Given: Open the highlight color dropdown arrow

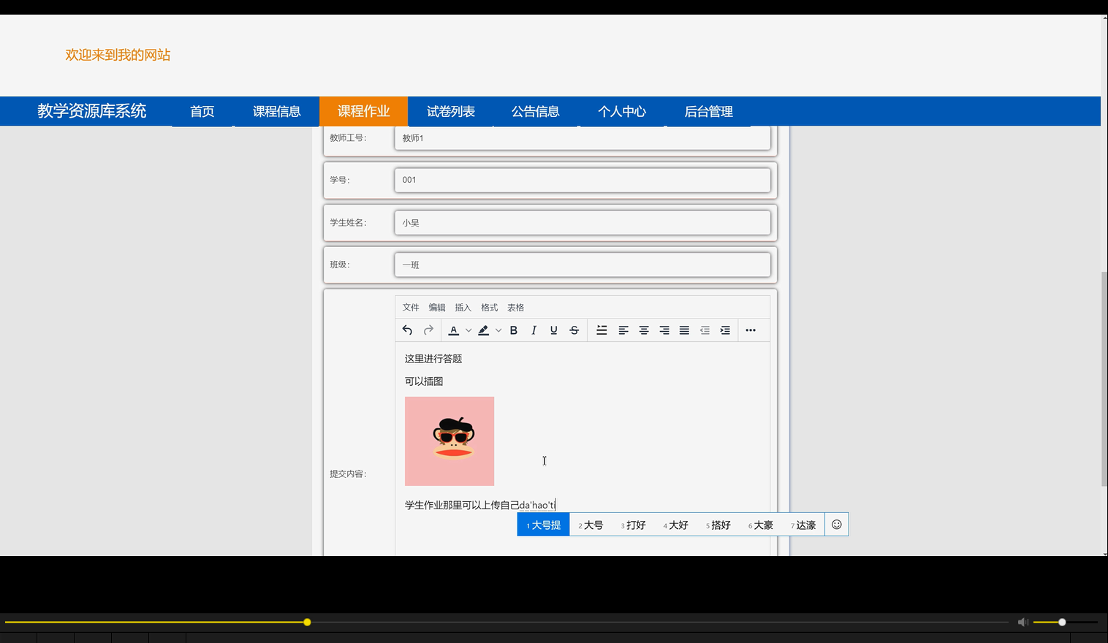Looking at the screenshot, I should (498, 330).
